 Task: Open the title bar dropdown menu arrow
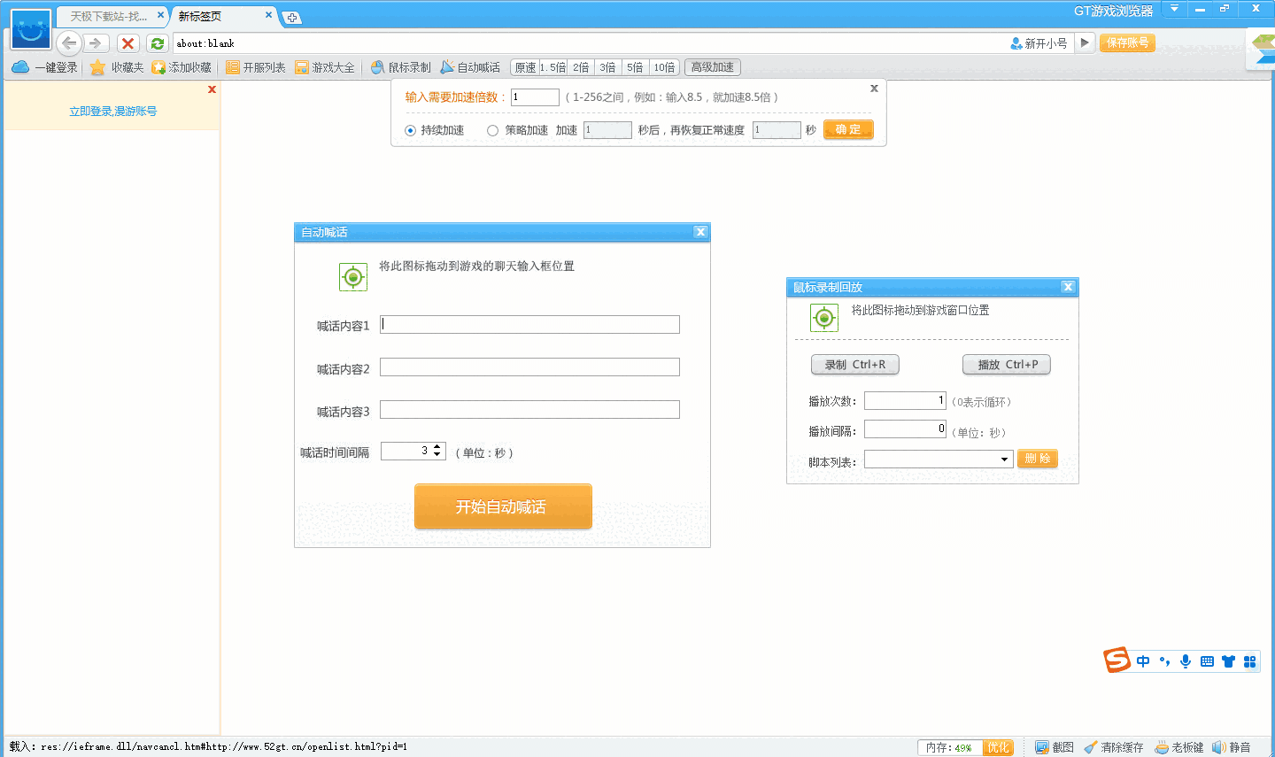(x=1174, y=9)
